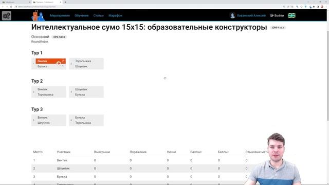This screenshot has width=329, height=185.
Task: Click the Место column header
Action: (x=38, y=152)
